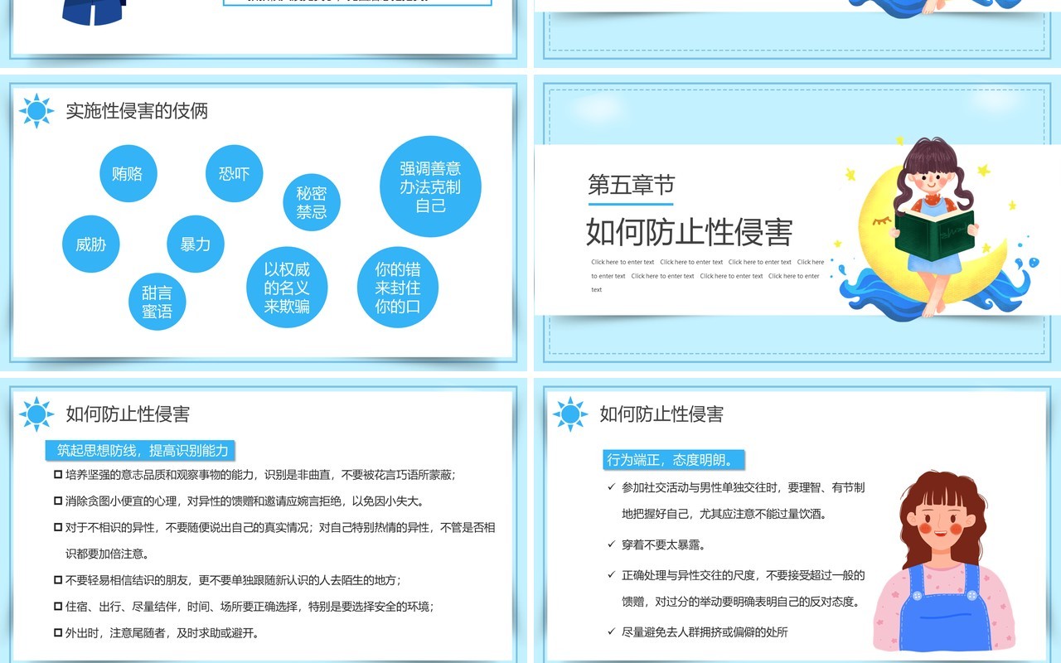Select the 威胁 bubble
Image resolution: width=1061 pixels, height=663 pixels.
(90, 244)
